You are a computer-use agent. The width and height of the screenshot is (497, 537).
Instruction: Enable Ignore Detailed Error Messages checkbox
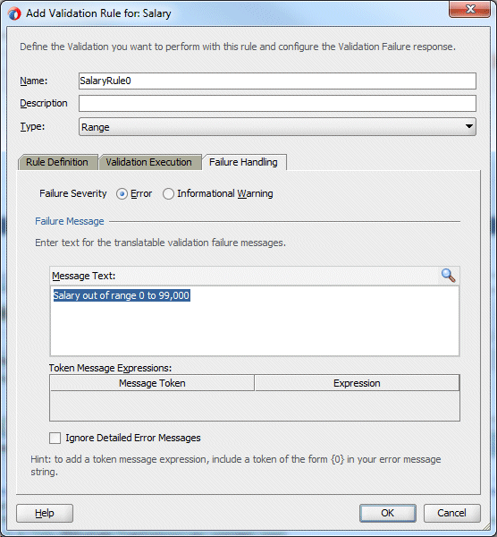pyautogui.click(x=55, y=438)
